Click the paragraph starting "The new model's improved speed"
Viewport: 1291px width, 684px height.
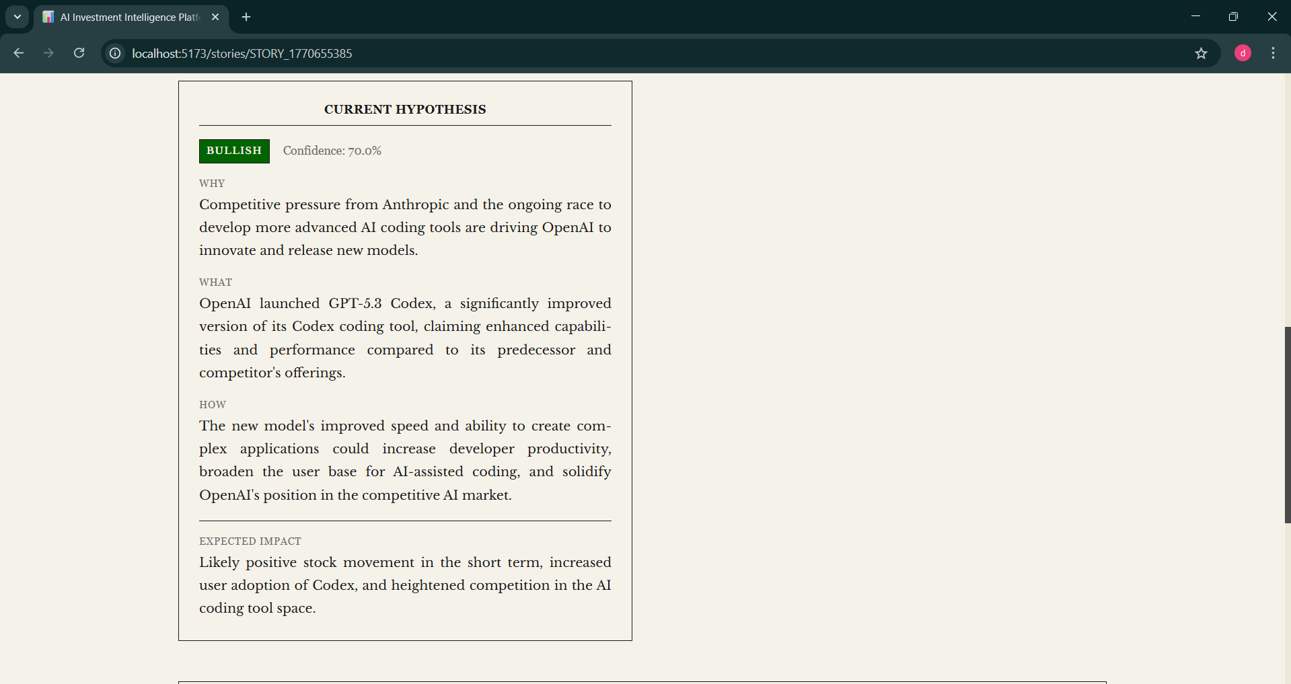[x=405, y=460]
